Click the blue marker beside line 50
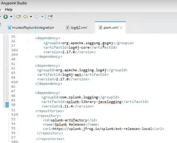The width and height of the screenshot is (177, 143). [7, 105]
